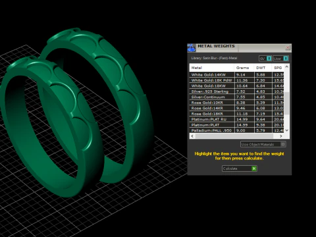Click table scroll down arrow
Viewport: 316px width, 237px height.
[x=286, y=130]
